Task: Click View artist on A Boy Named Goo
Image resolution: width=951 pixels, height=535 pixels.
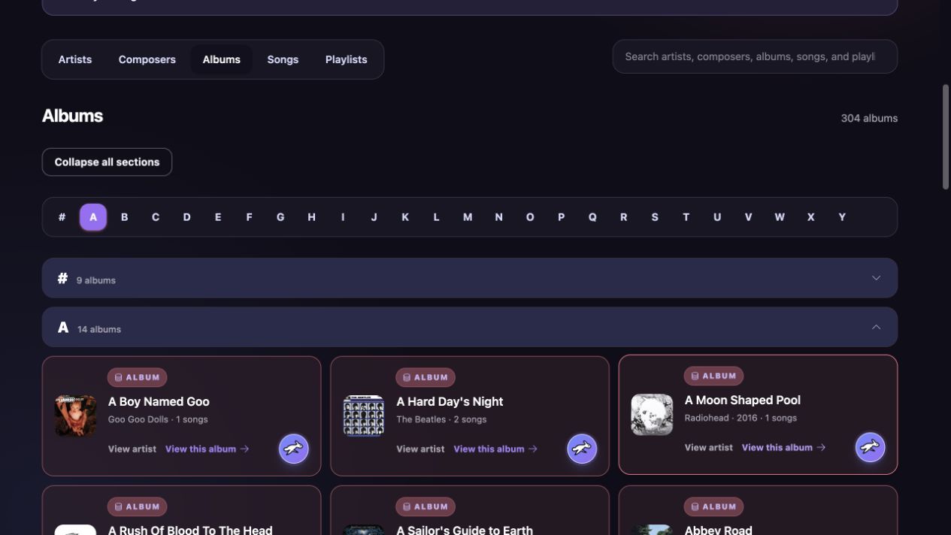Action: click(x=132, y=449)
